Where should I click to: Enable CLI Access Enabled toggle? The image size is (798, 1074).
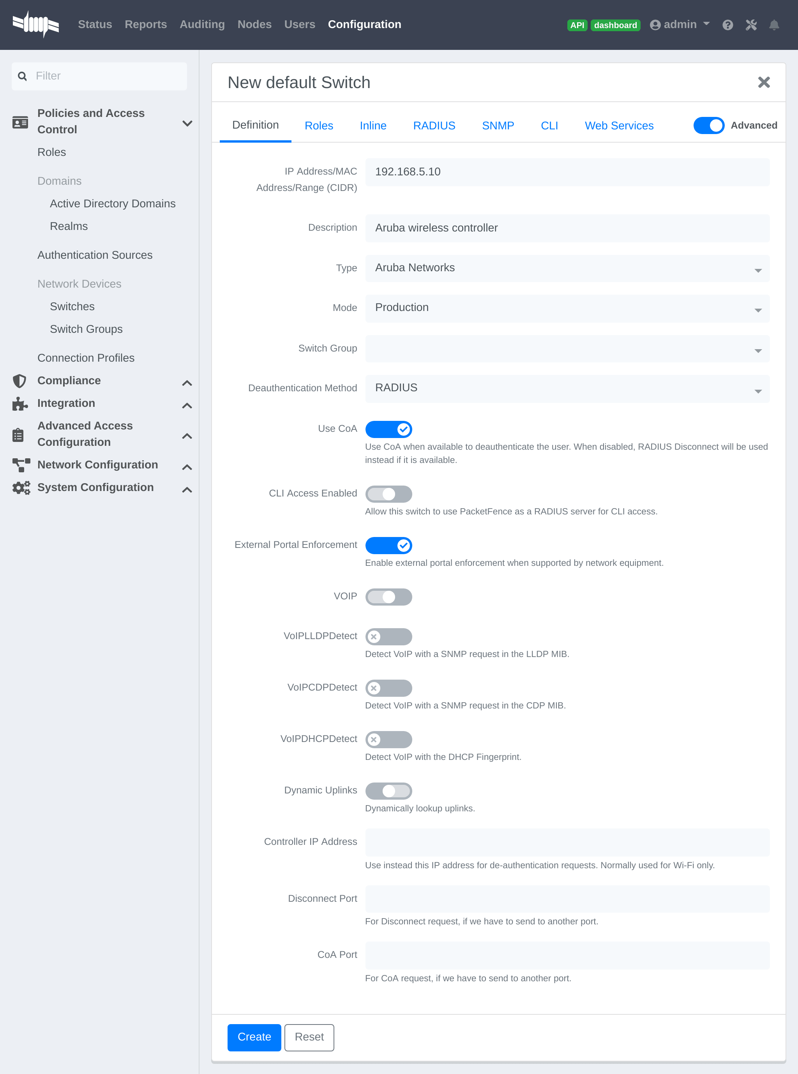point(388,494)
